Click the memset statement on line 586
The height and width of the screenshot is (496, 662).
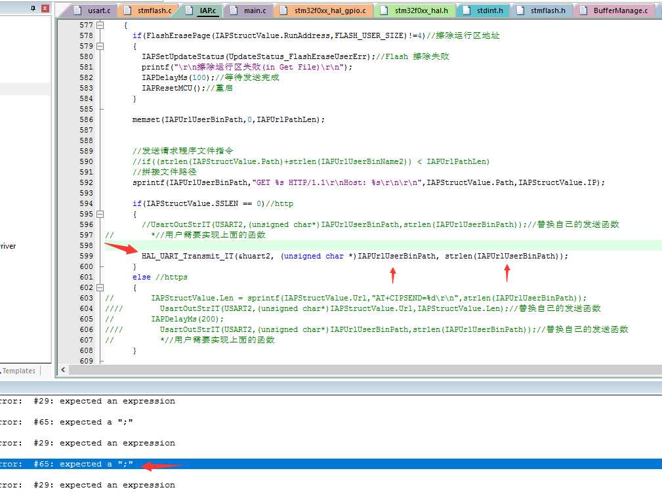228,119
